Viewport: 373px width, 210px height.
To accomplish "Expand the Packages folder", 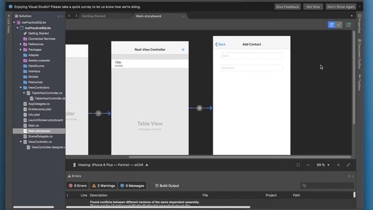I will 21,50.
